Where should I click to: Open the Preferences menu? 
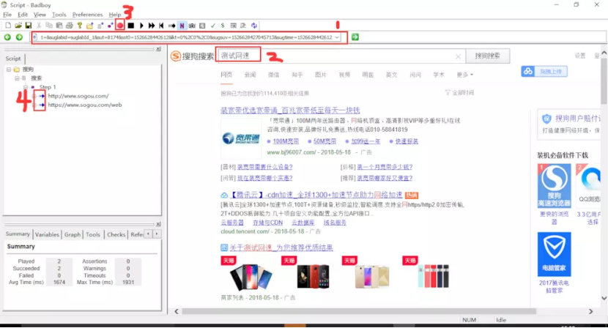point(87,15)
